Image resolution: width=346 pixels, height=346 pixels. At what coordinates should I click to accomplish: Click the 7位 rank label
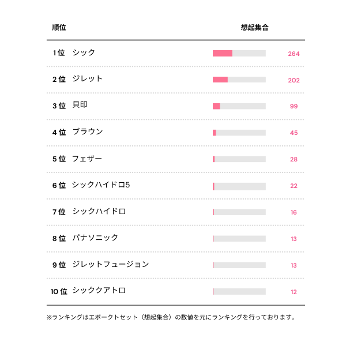coord(59,212)
